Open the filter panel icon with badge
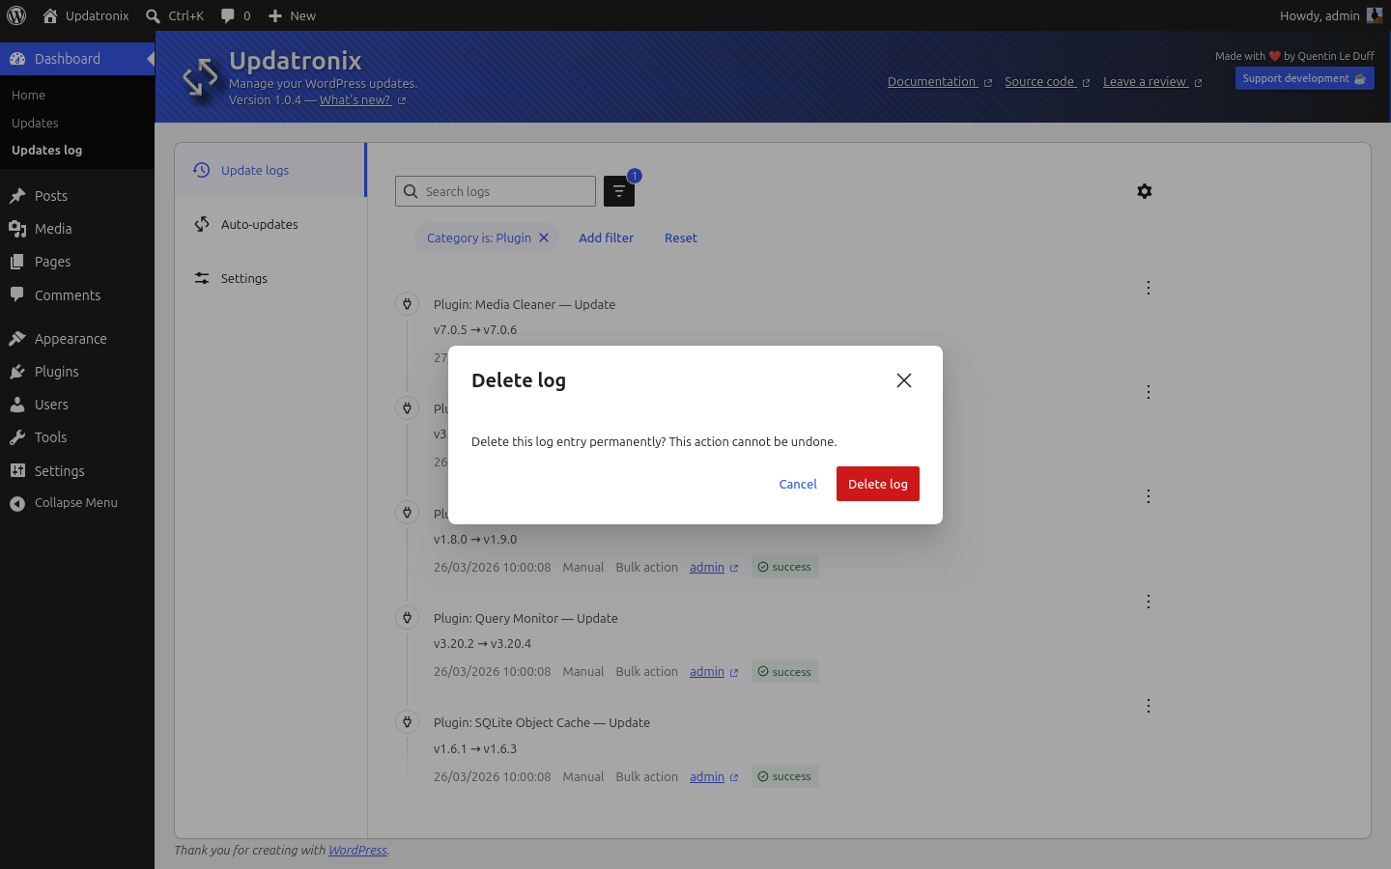 coord(619,190)
